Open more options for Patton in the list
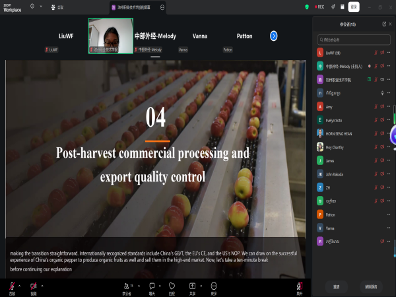 pyautogui.click(x=389, y=214)
